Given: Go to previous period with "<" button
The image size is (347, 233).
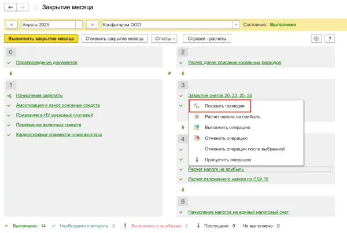Looking at the screenshot, I should point(12,25).
